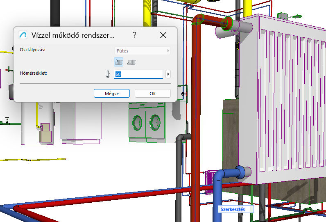326x222 pixels.
Task: Open the arrow menu beside the temperature field
Action: tap(168, 74)
